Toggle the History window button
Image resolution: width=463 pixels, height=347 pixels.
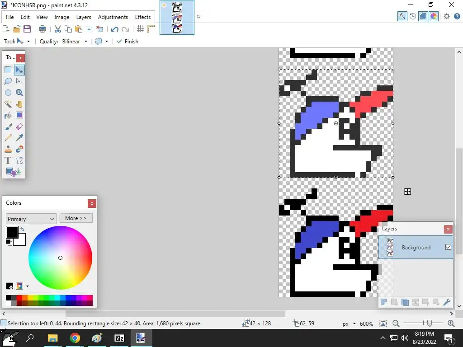(413, 17)
